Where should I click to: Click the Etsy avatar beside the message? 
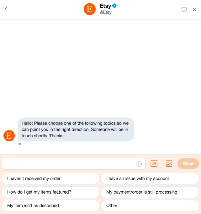point(9,136)
